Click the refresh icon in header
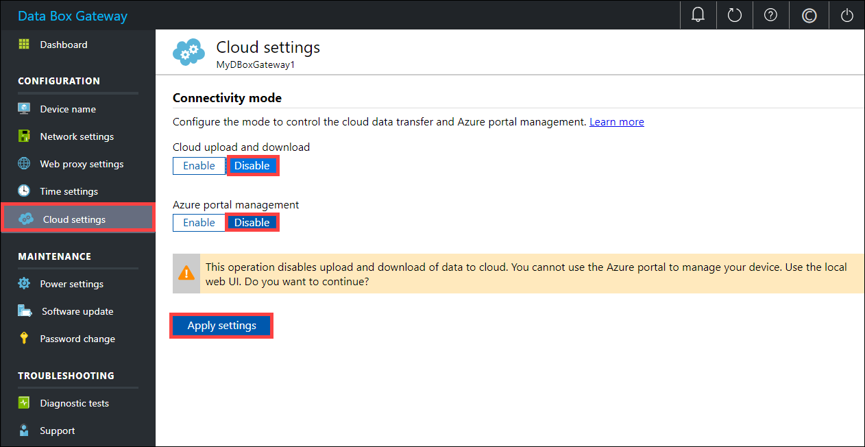Image resolution: width=865 pixels, height=447 pixels. 735,15
